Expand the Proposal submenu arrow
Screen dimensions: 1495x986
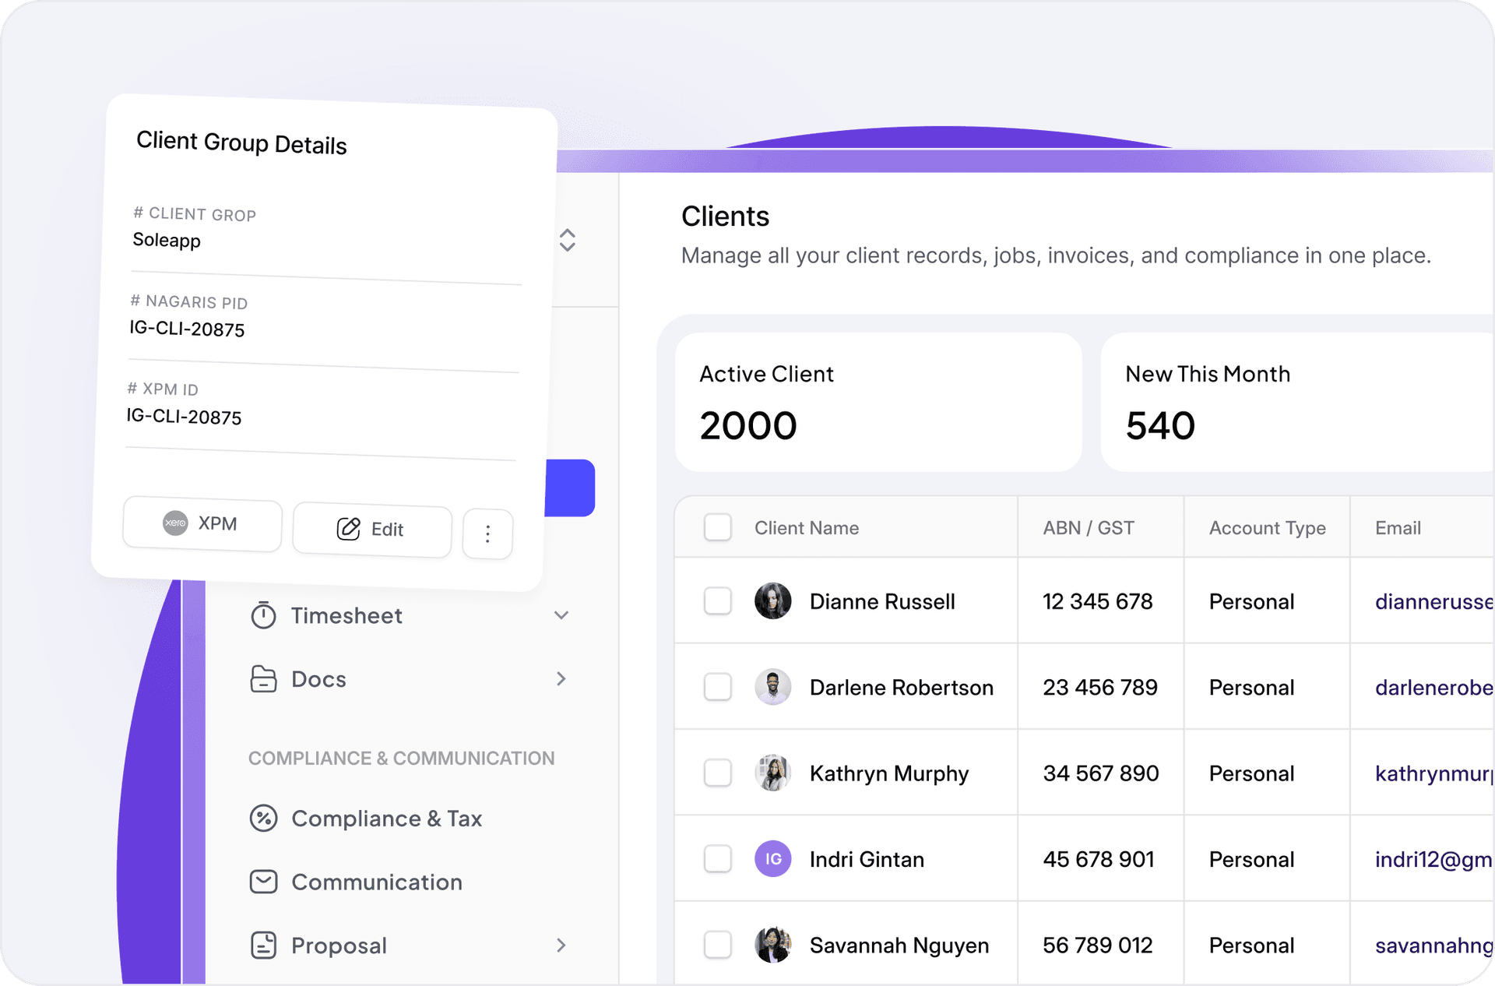[x=561, y=946]
